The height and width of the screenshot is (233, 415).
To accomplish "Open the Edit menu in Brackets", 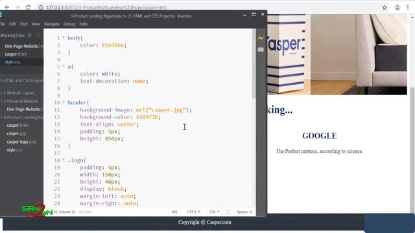I will click(x=12, y=24).
